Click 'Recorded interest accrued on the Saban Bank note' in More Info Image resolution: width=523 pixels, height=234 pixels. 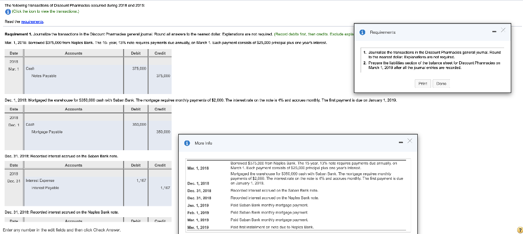[274, 190]
